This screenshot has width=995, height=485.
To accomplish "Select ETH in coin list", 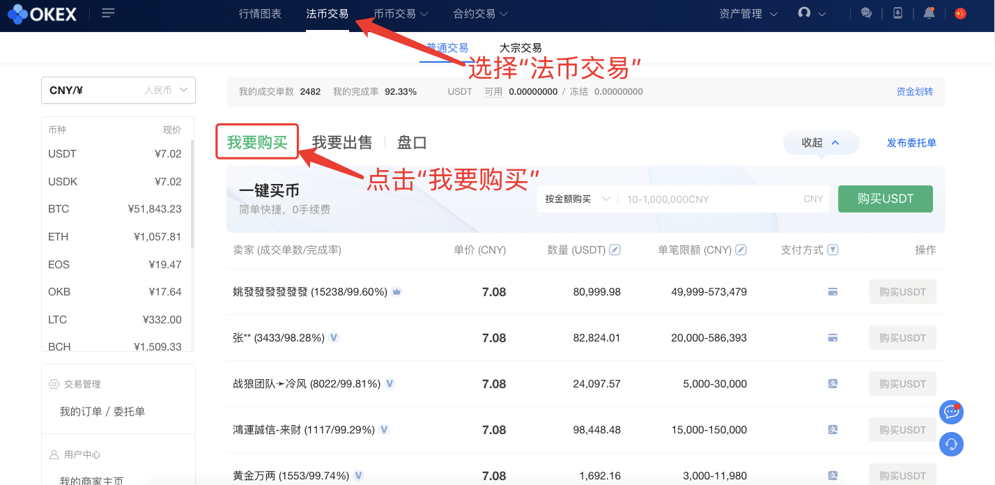I will pyautogui.click(x=115, y=237).
